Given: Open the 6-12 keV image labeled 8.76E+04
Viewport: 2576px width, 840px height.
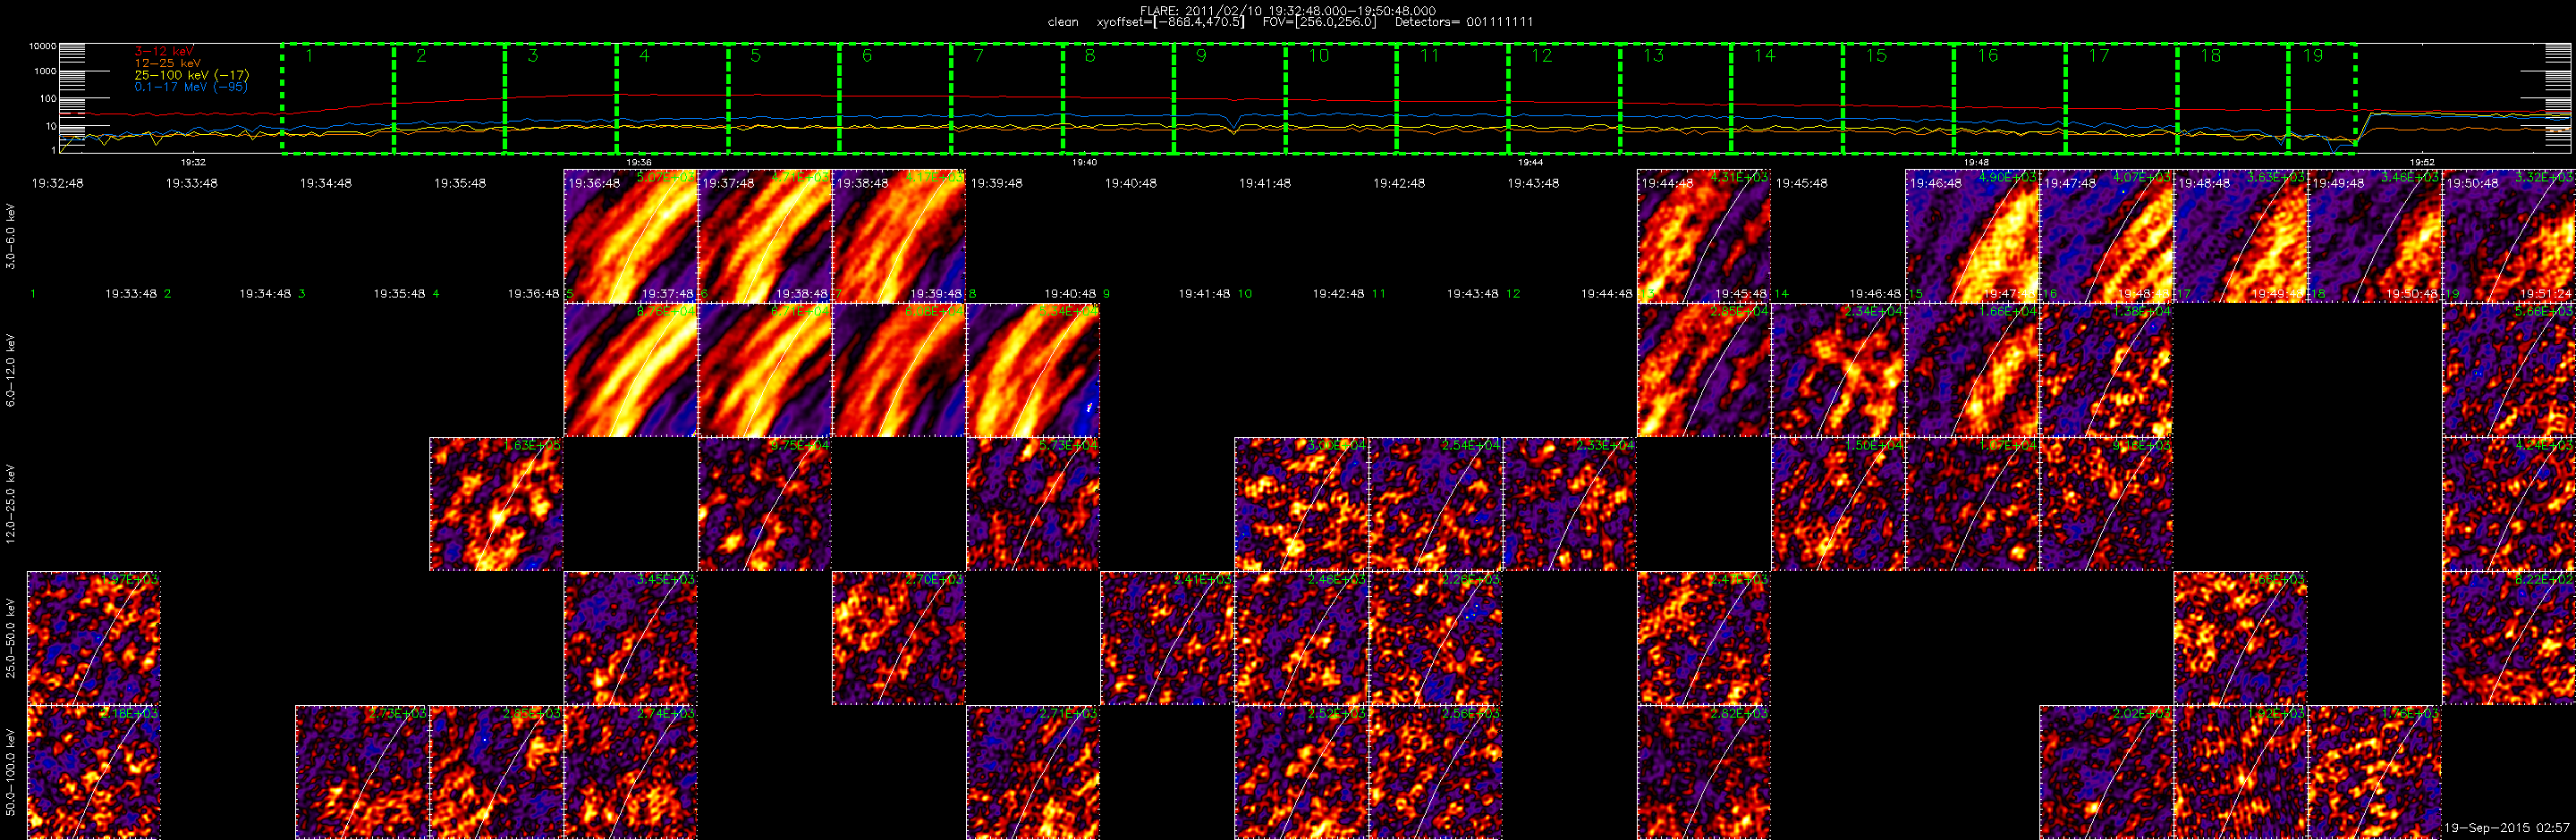Looking at the screenshot, I should click(x=630, y=370).
